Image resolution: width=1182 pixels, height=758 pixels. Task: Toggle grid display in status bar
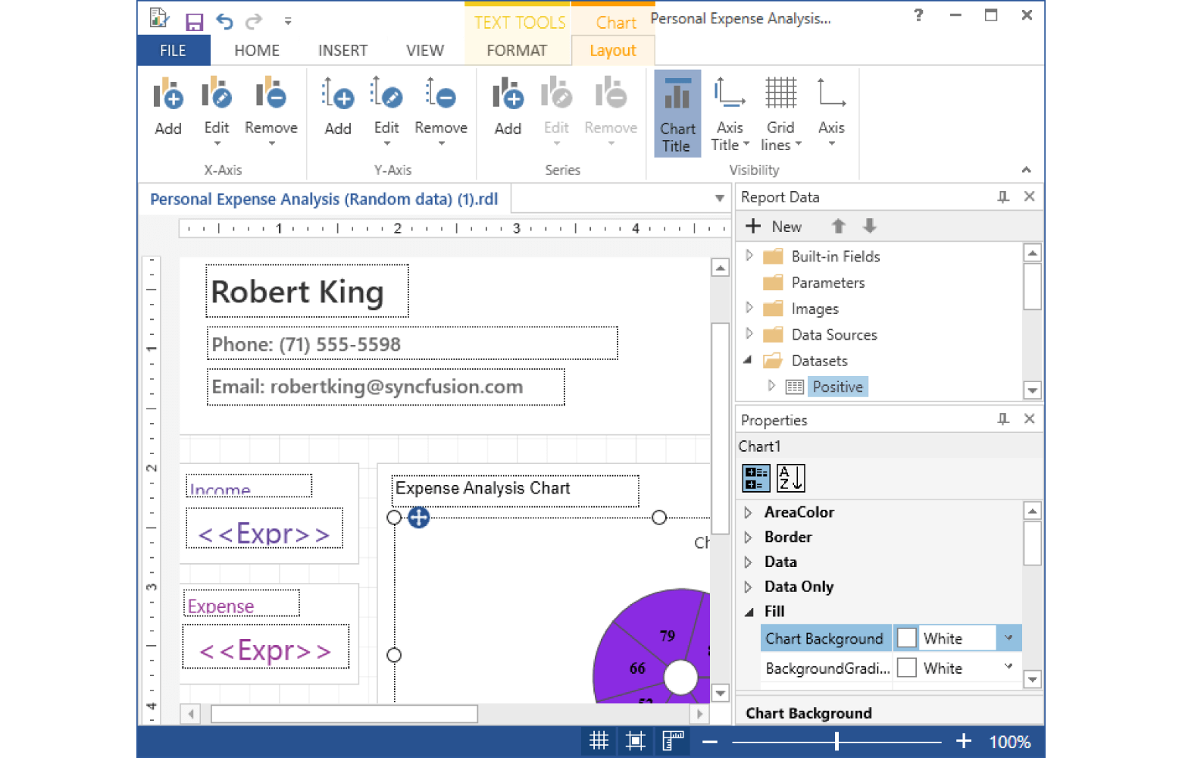599,741
